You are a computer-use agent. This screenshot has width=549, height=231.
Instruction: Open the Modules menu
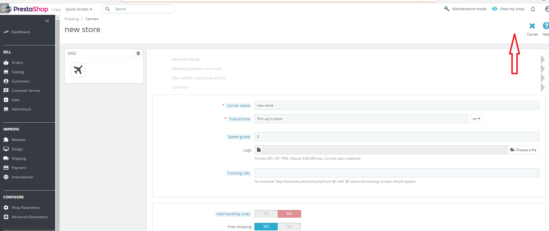point(19,140)
